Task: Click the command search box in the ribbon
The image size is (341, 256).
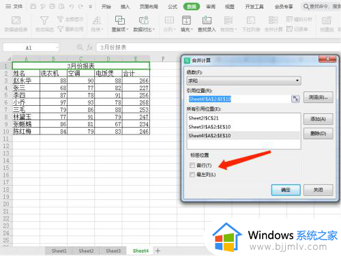Action: (x=322, y=7)
